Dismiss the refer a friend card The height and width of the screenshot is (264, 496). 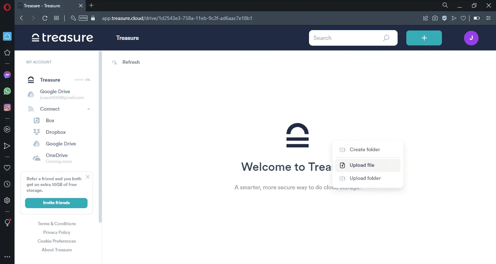click(88, 177)
